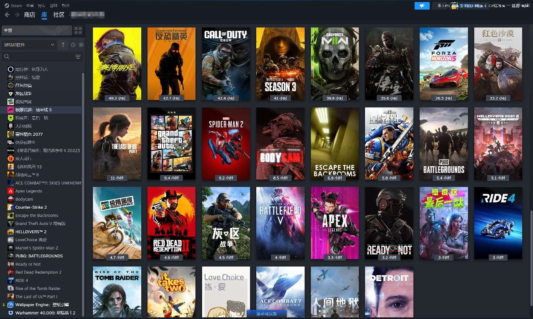The image size is (533, 319).
Task: Open the Red Dead Redemption II cover art
Action: click(171, 223)
